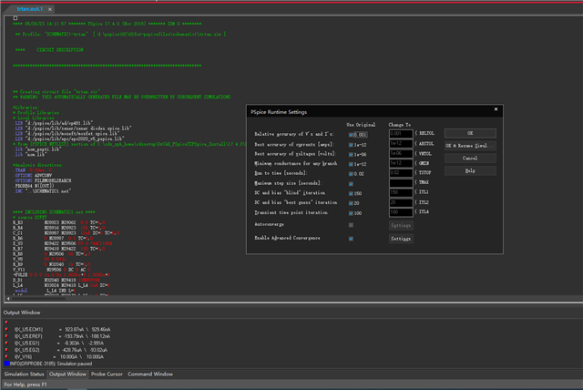Toggle the Autoconverge checkbox
This screenshot has height=390, width=583.
(351, 225)
